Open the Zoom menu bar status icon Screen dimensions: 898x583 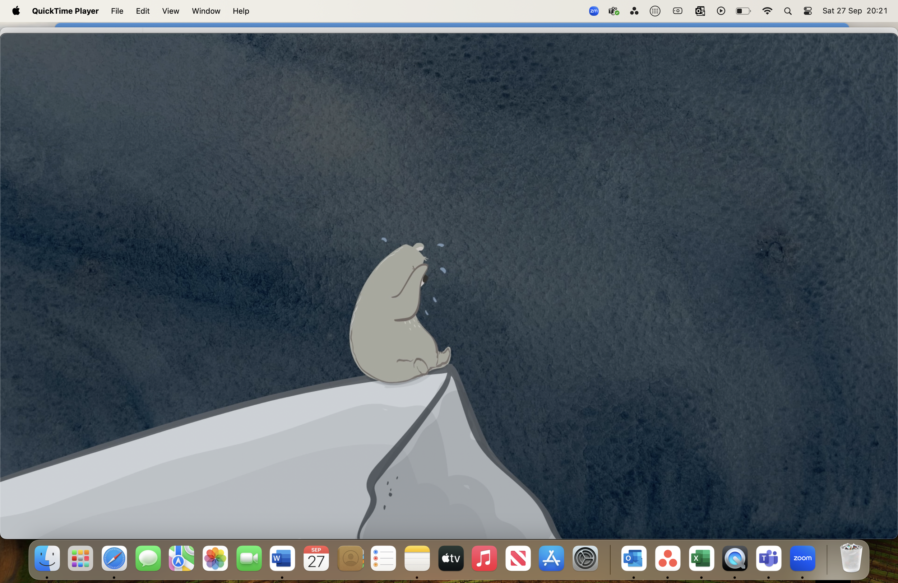[593, 11]
